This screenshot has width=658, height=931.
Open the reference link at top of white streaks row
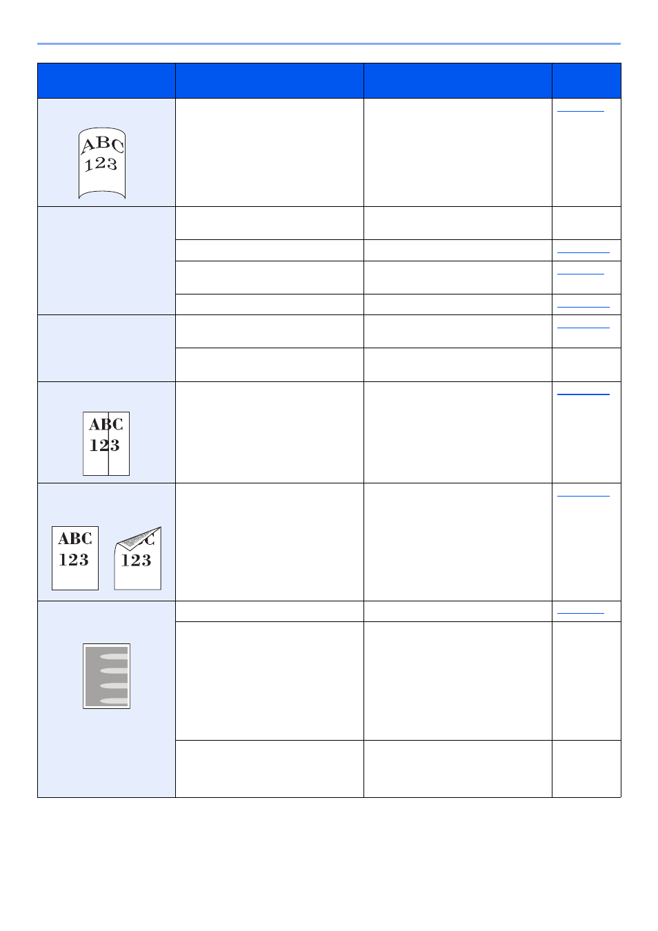(x=581, y=612)
